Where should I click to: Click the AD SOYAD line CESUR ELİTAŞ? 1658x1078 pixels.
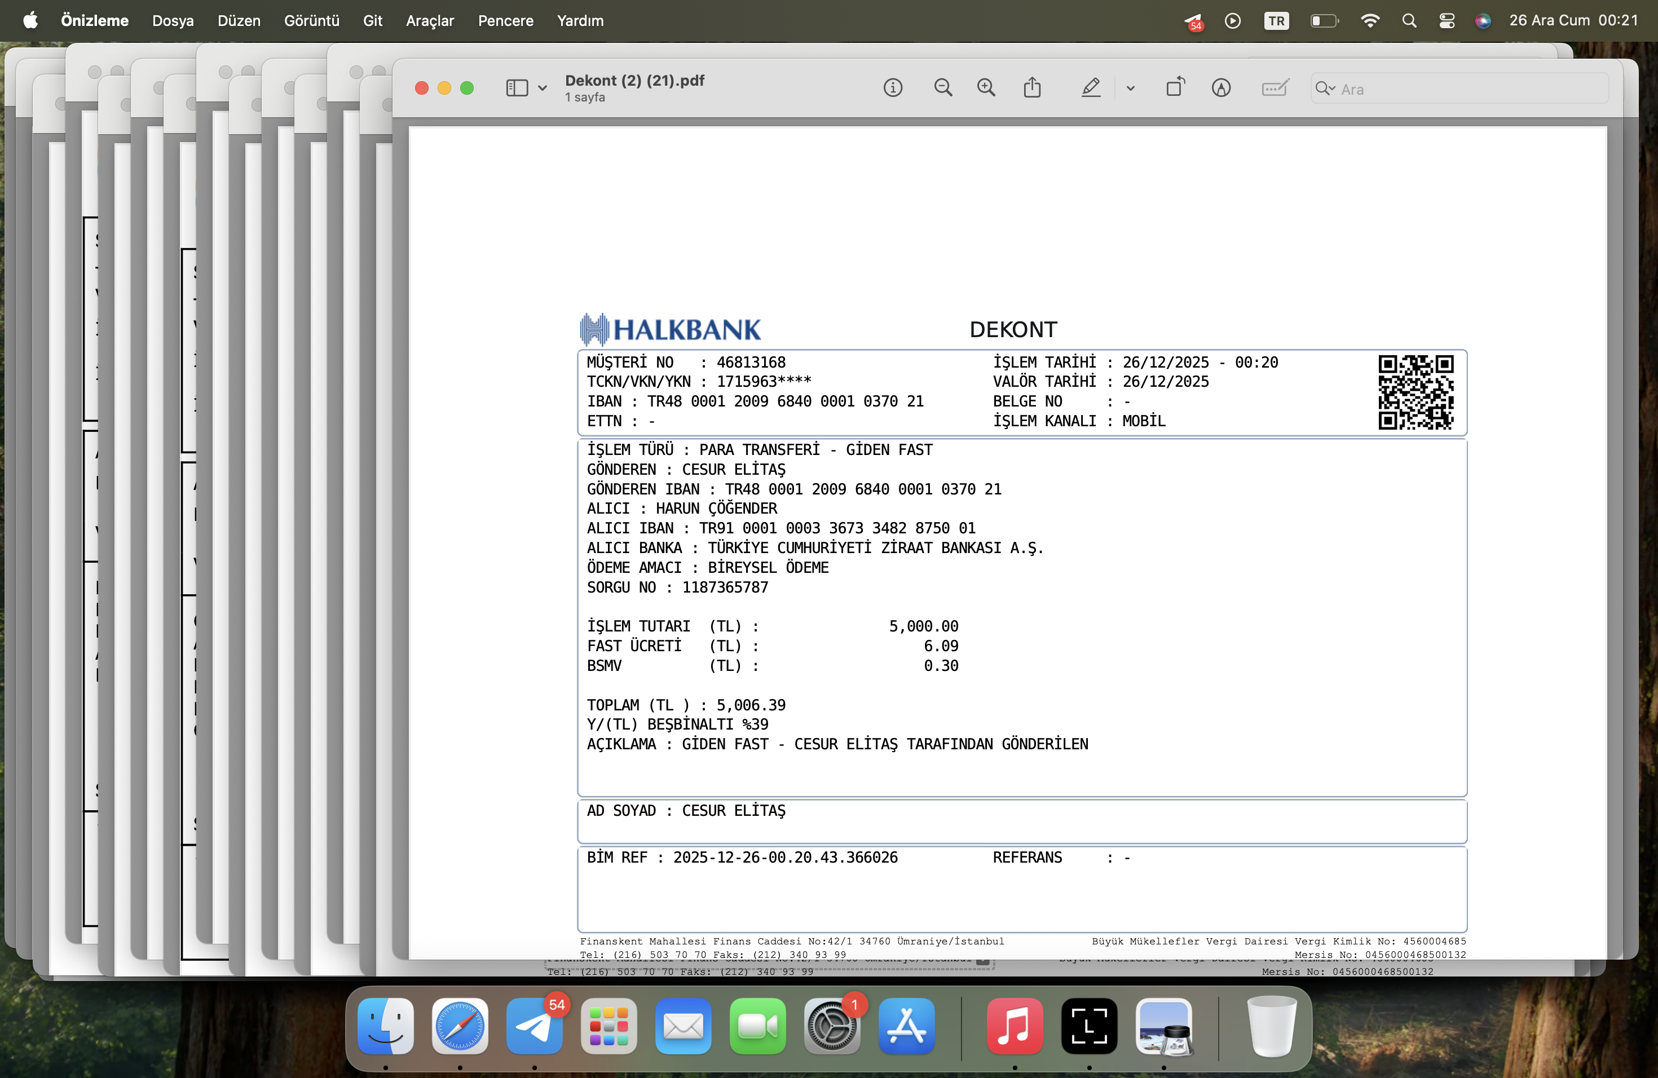(x=686, y=811)
